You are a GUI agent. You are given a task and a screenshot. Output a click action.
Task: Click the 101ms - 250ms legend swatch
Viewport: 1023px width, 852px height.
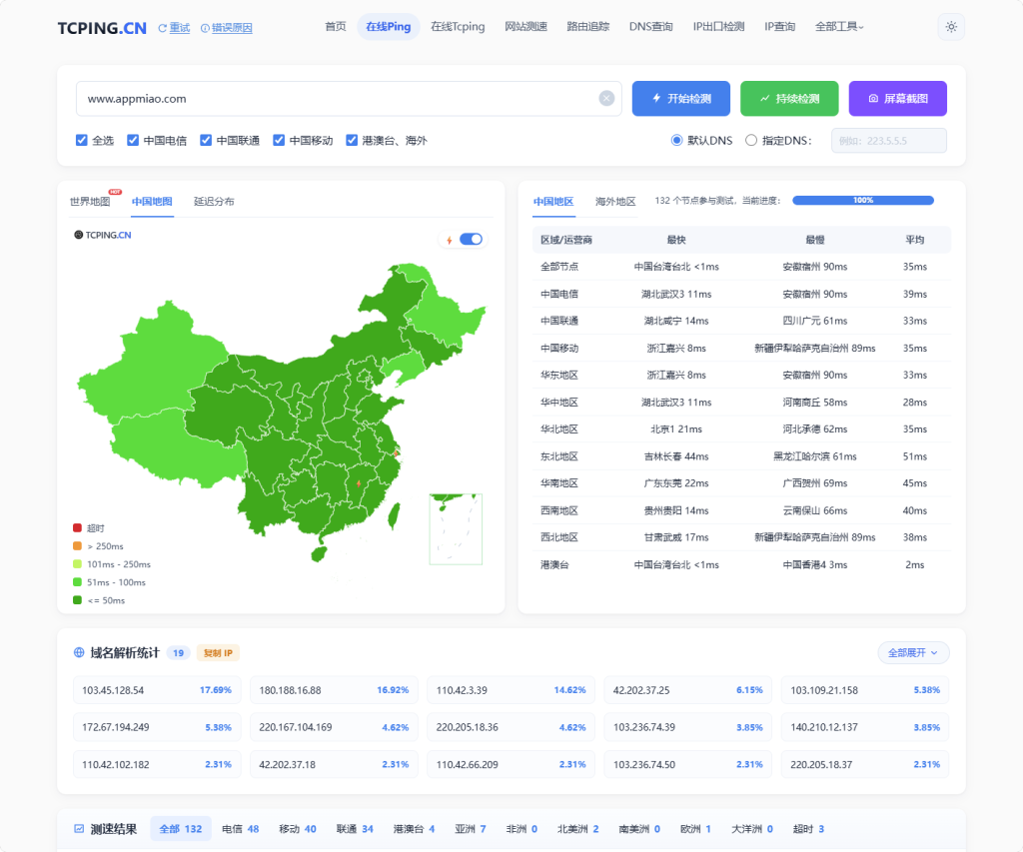click(x=78, y=564)
